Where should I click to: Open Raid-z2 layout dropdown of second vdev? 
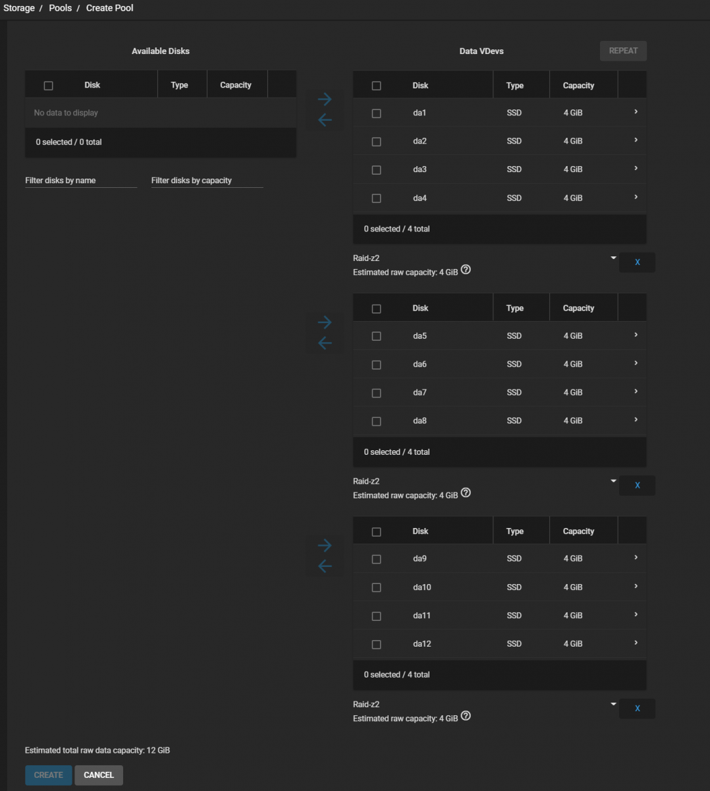pos(485,481)
